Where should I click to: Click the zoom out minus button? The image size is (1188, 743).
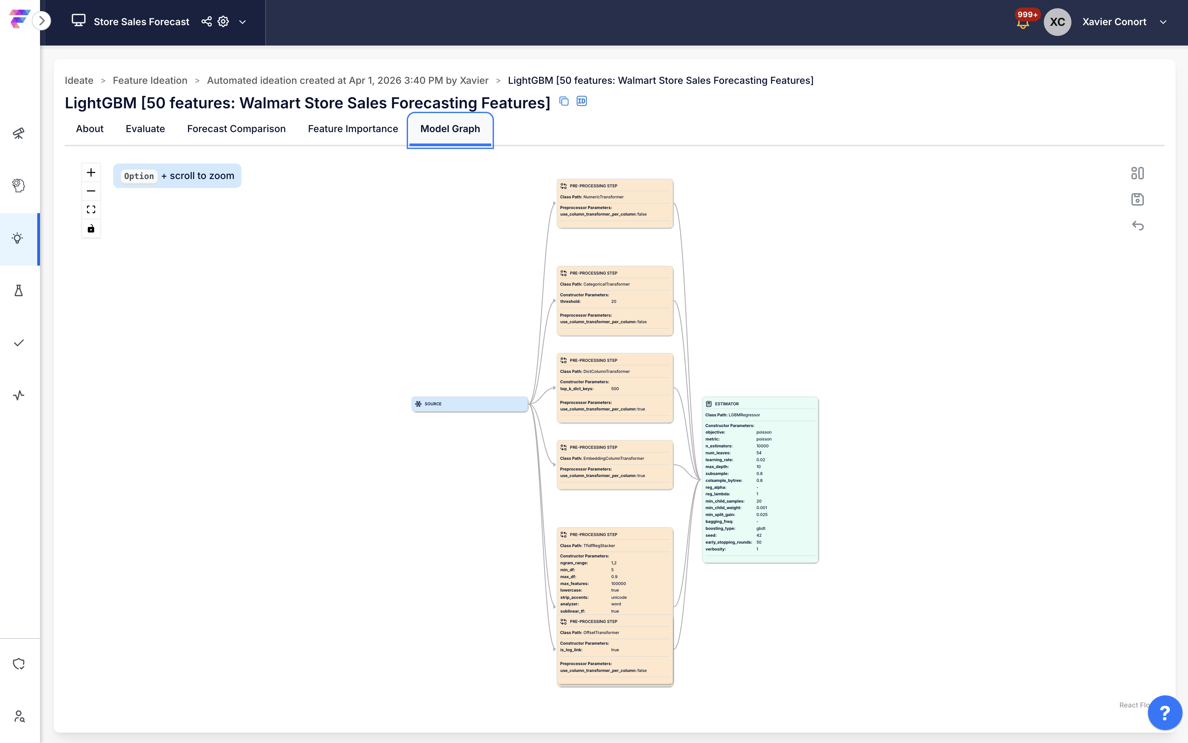(x=91, y=191)
